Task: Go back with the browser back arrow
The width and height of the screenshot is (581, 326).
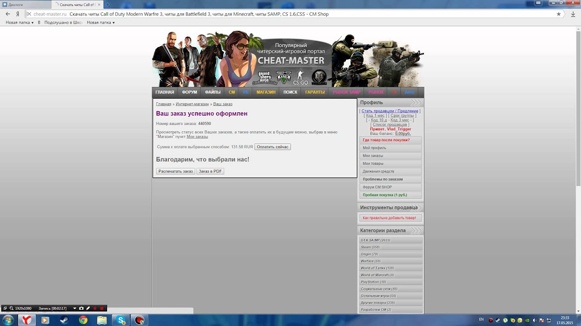Action: point(8,14)
